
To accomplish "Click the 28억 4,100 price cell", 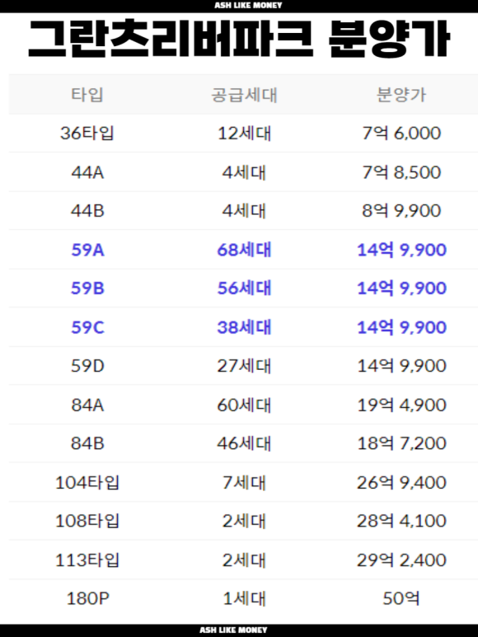I will pos(401,521).
